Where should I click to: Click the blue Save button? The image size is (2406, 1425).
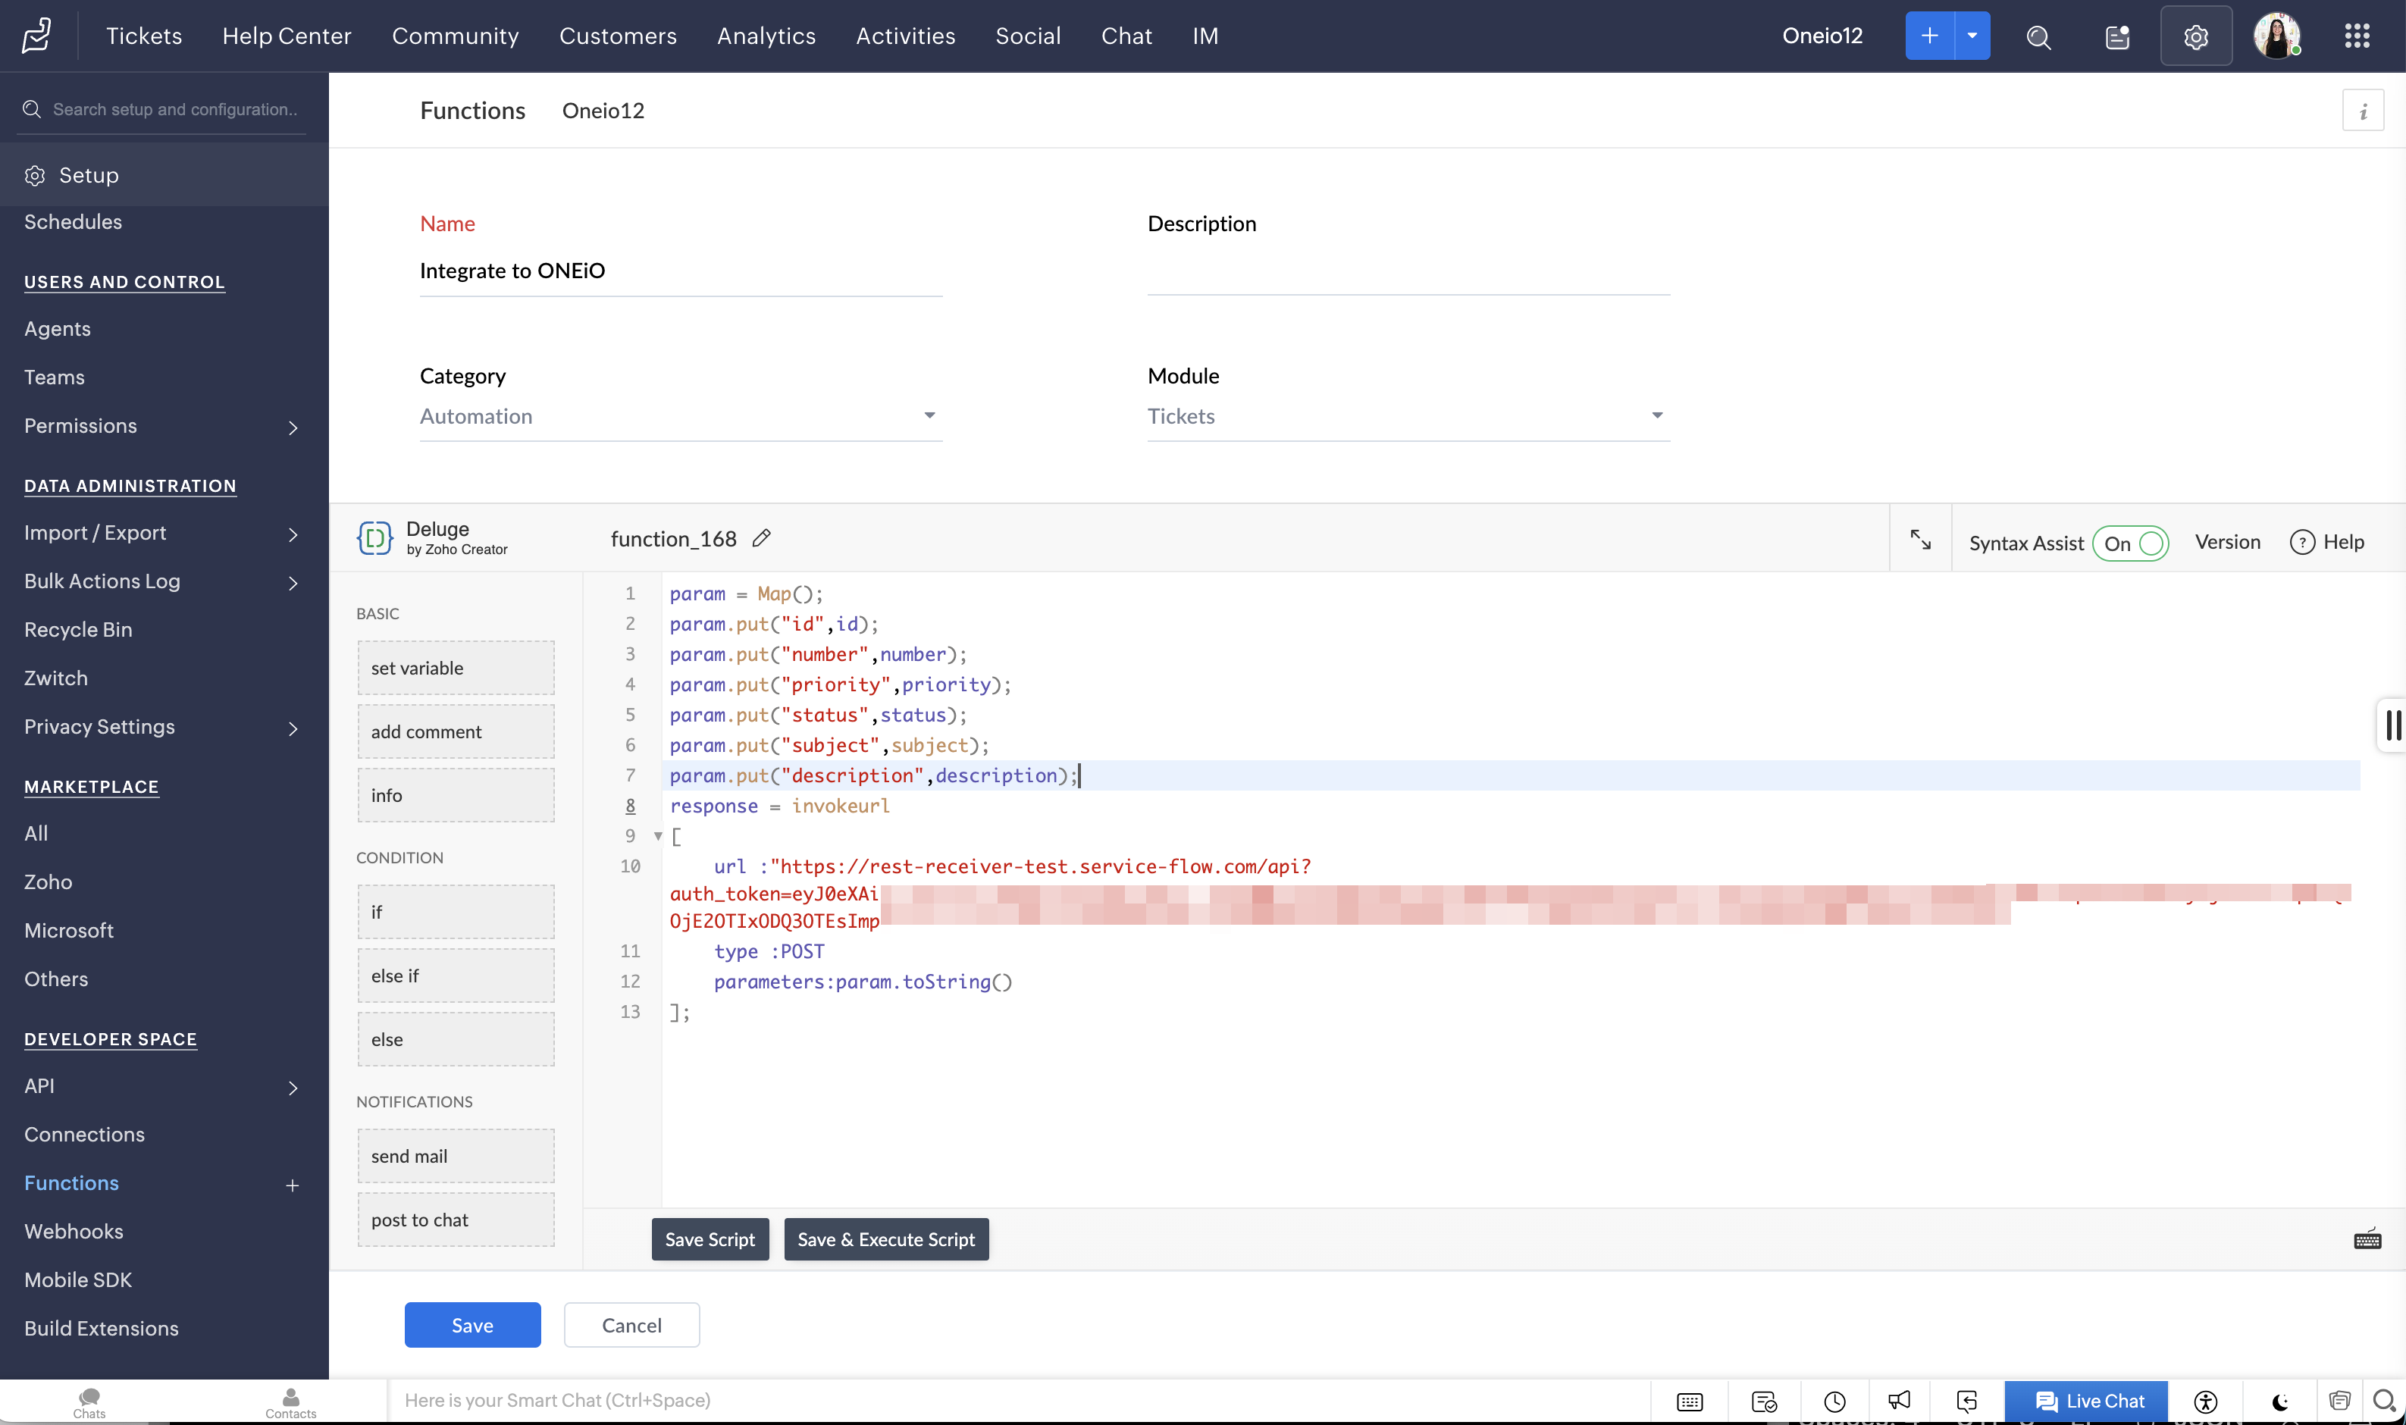click(472, 1325)
